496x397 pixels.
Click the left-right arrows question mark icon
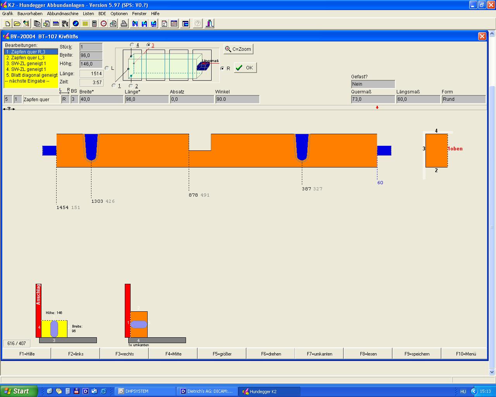[x=9, y=109]
